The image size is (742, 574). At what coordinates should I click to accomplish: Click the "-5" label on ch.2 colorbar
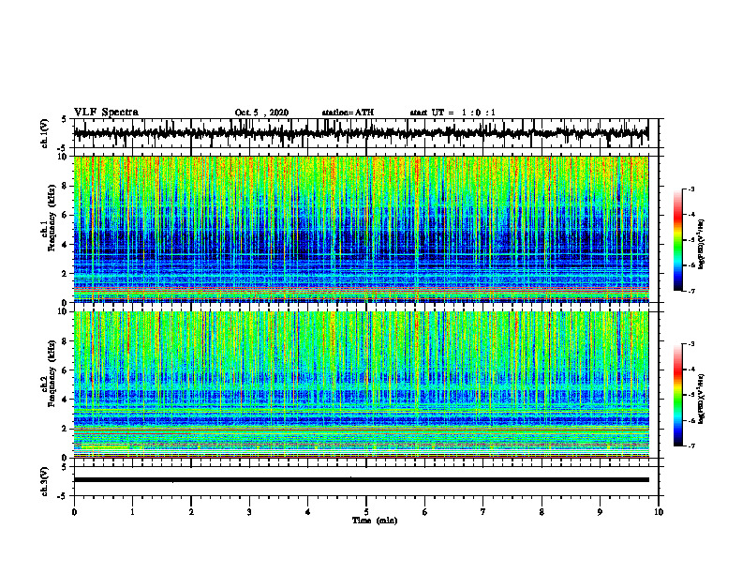690,395
